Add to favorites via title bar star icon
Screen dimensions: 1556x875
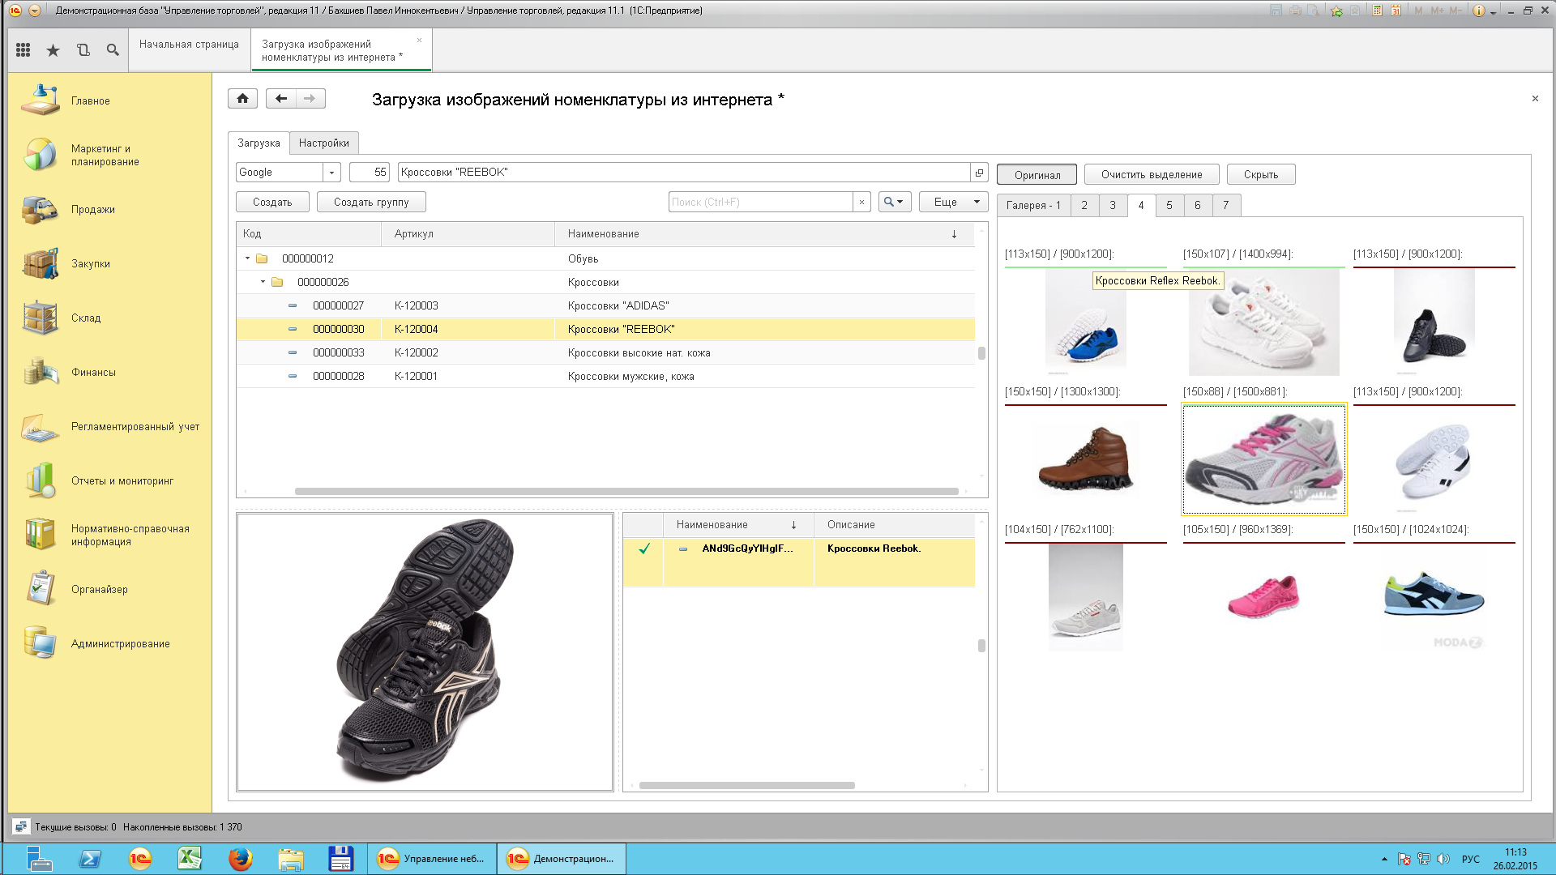(1336, 11)
